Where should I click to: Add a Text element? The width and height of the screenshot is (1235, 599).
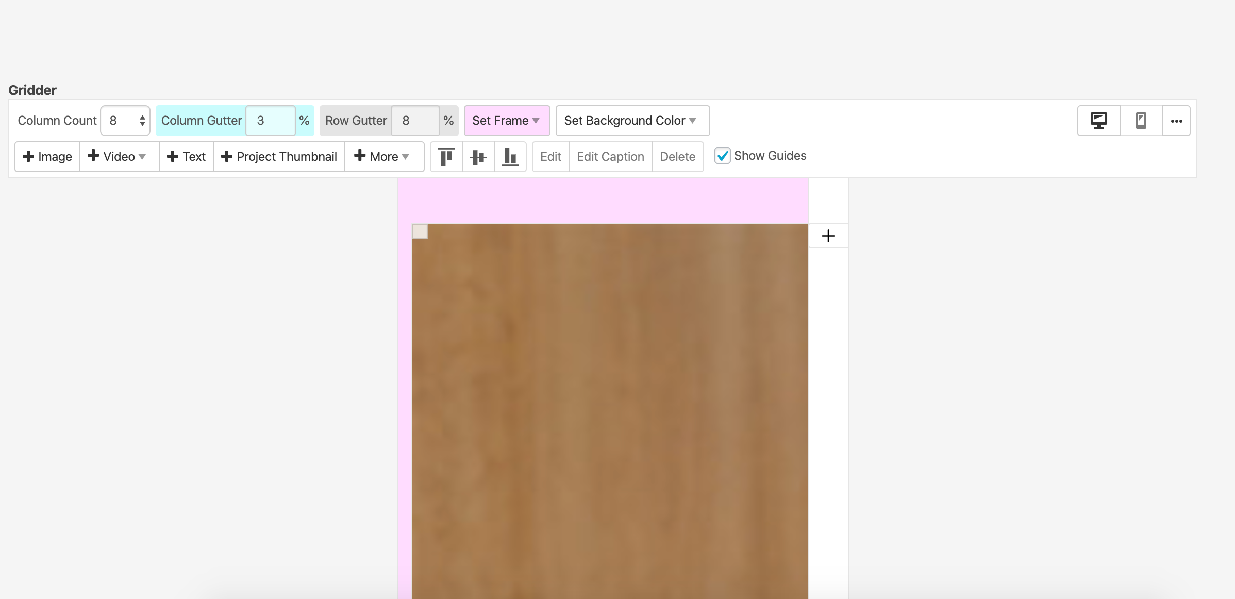(187, 157)
